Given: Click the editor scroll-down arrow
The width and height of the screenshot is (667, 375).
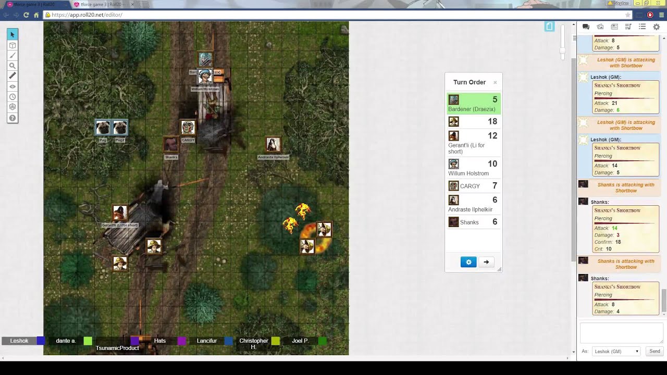Looking at the screenshot, I should click(574, 352).
